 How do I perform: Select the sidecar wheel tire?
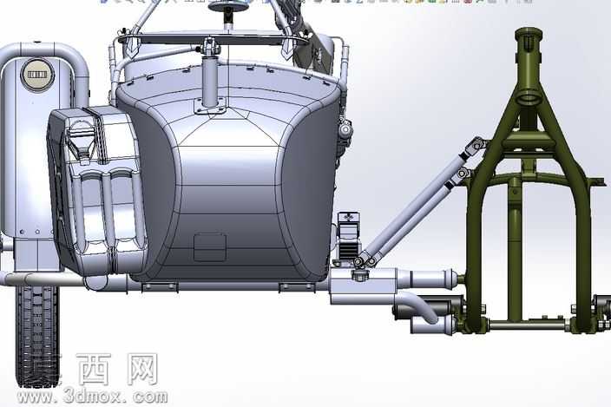(37, 336)
